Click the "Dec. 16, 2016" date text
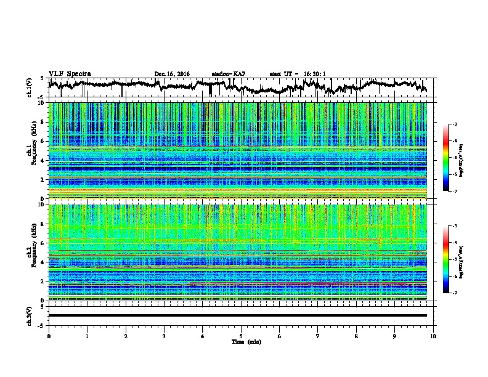 click(x=172, y=74)
